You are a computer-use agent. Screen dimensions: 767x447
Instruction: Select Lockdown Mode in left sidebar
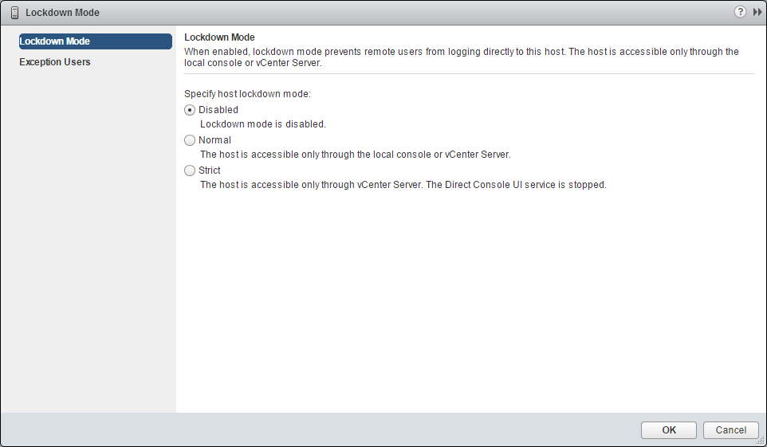point(95,41)
